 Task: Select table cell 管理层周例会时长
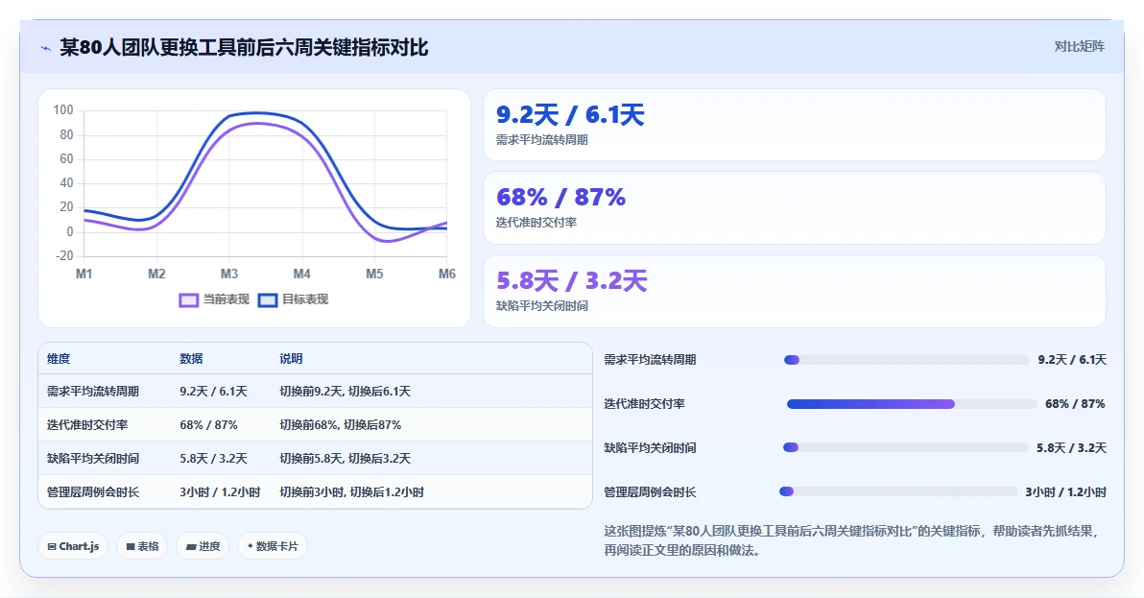click(93, 492)
